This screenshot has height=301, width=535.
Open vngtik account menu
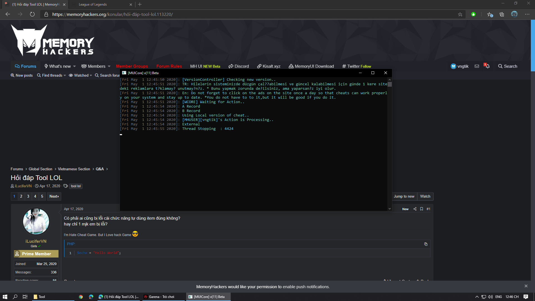460,66
